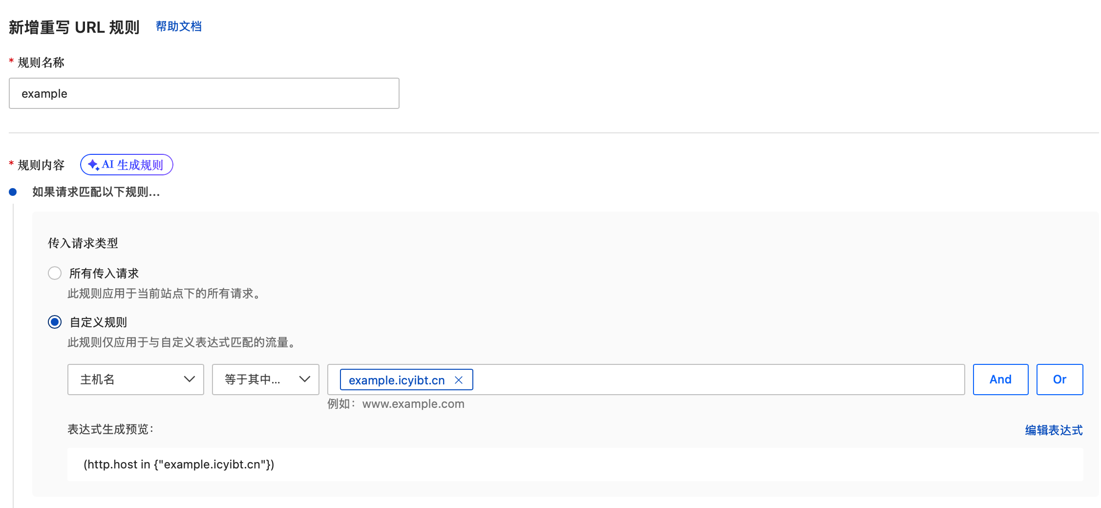
Task: Click the AI 生成规则 button
Action: 127,165
